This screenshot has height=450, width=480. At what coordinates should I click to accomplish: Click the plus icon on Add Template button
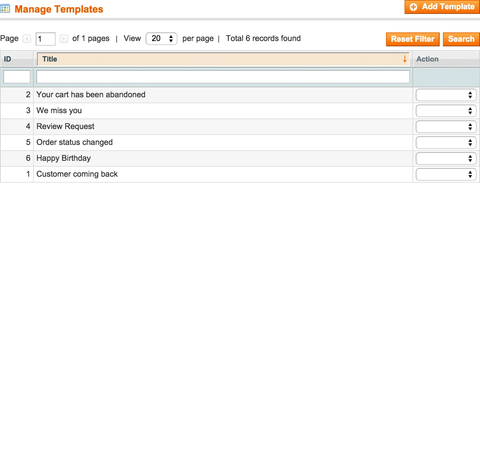point(413,7)
